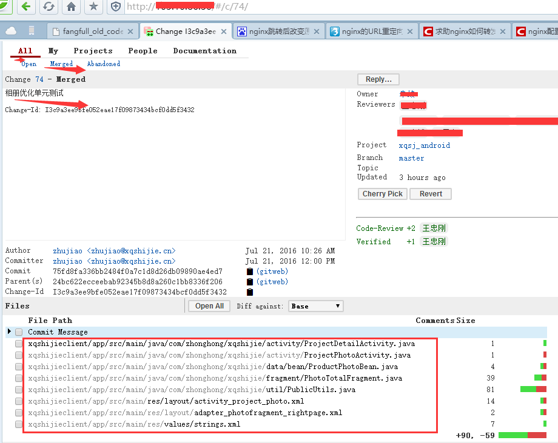This screenshot has width=558, height=443.
Task: Click the change number 74 link
Action: [x=39, y=79]
